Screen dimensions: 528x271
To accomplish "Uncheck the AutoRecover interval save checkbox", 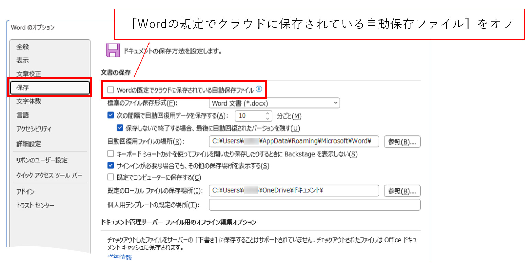I will click(x=111, y=115).
